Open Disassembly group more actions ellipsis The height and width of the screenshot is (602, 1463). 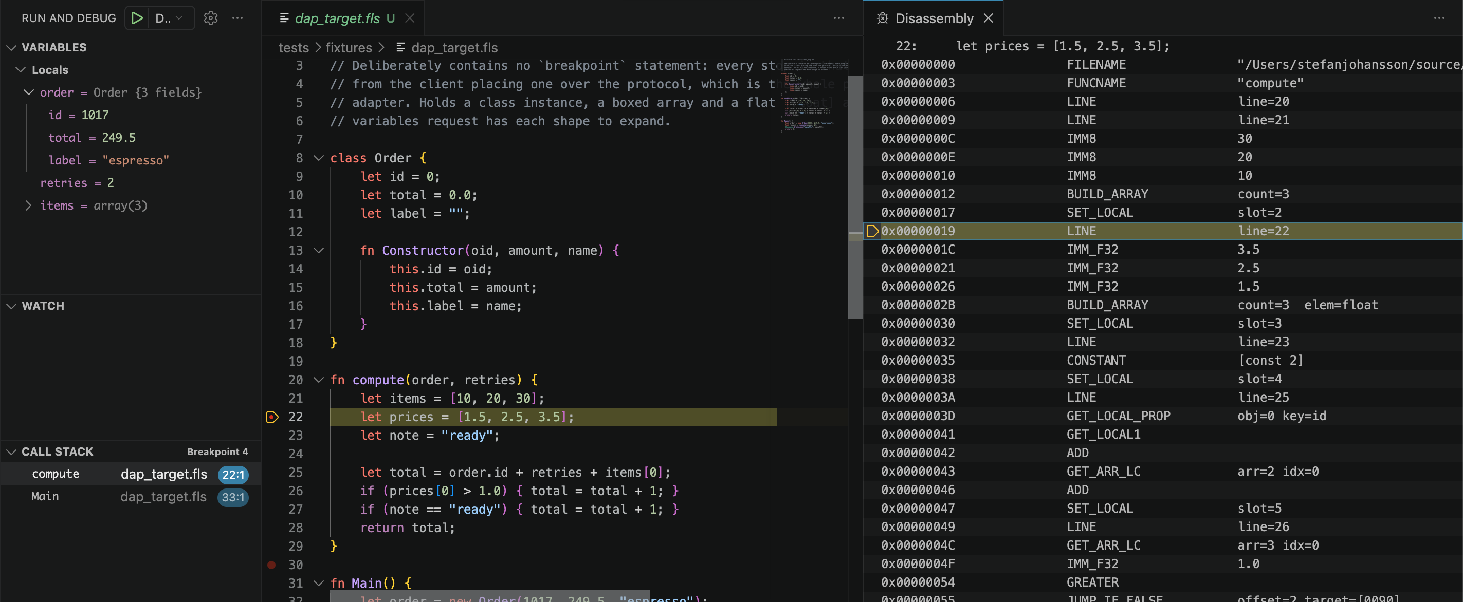(1439, 18)
